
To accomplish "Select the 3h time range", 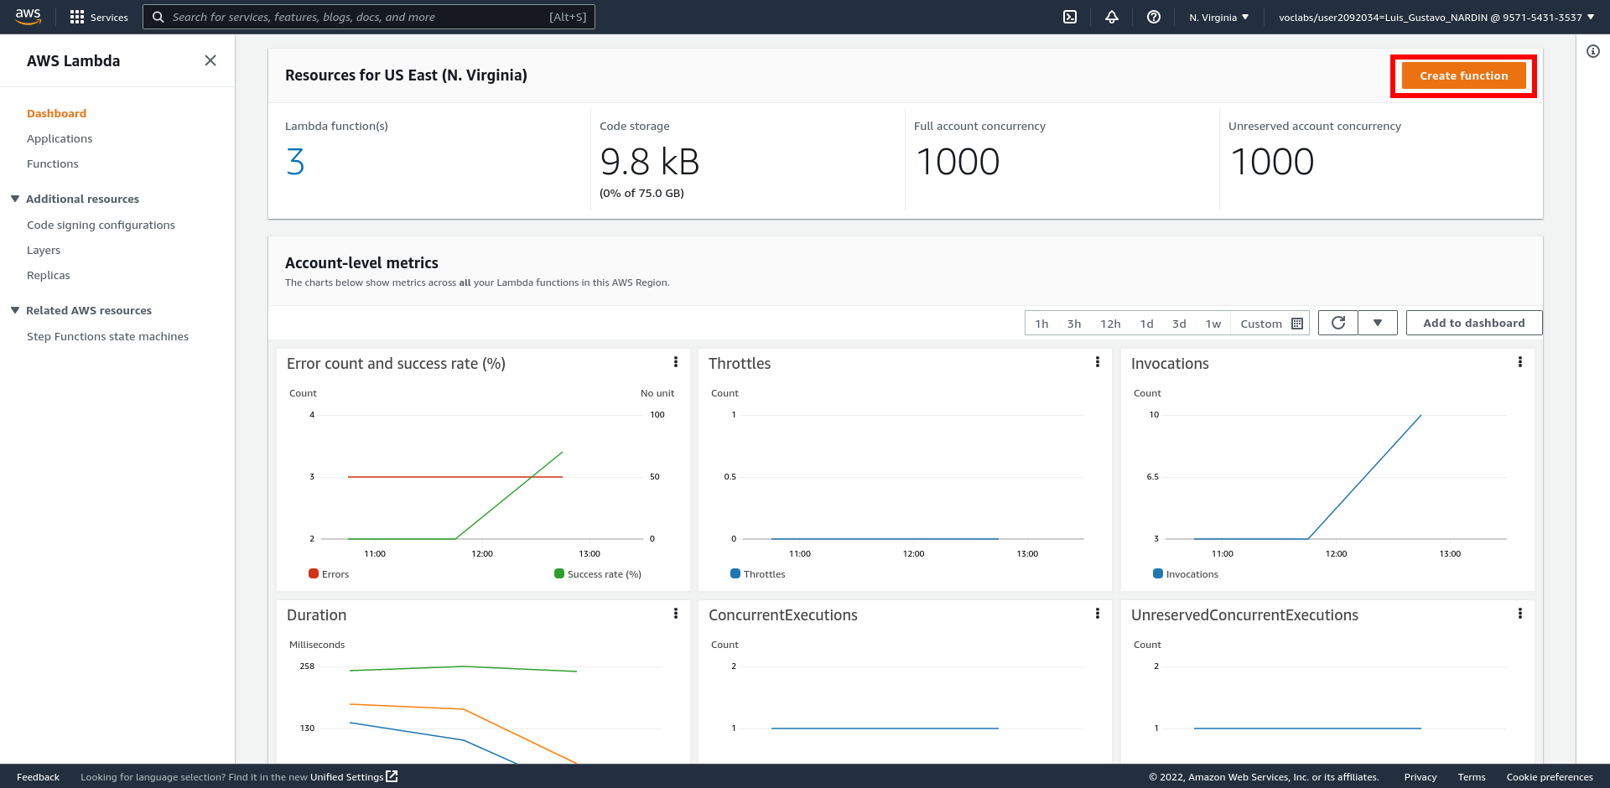I will tap(1074, 324).
